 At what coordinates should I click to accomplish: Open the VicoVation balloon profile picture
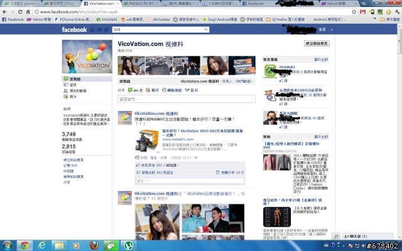(x=87, y=56)
